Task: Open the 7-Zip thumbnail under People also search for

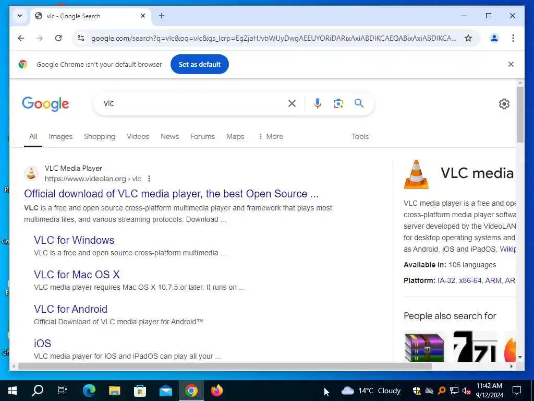Action: [475, 347]
